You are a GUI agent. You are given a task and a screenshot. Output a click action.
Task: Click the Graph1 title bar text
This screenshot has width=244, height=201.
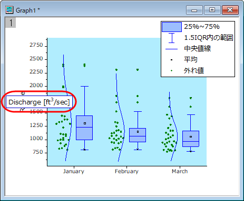pyautogui.click(x=28, y=10)
